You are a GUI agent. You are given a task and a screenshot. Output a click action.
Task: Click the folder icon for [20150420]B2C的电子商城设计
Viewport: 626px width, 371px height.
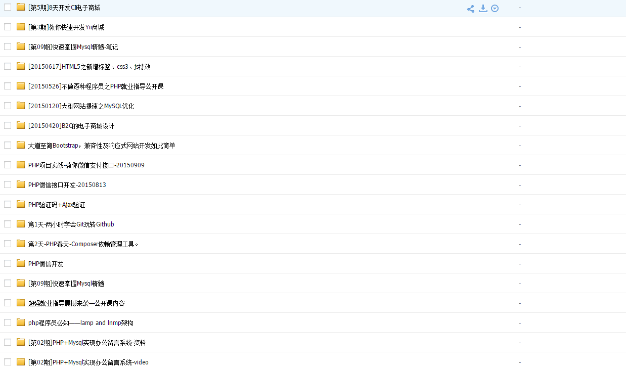[21, 125]
